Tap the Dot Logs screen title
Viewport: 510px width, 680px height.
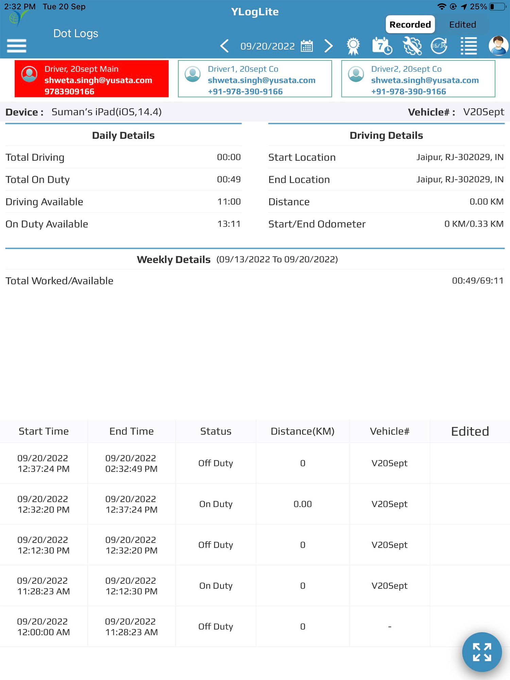75,33
